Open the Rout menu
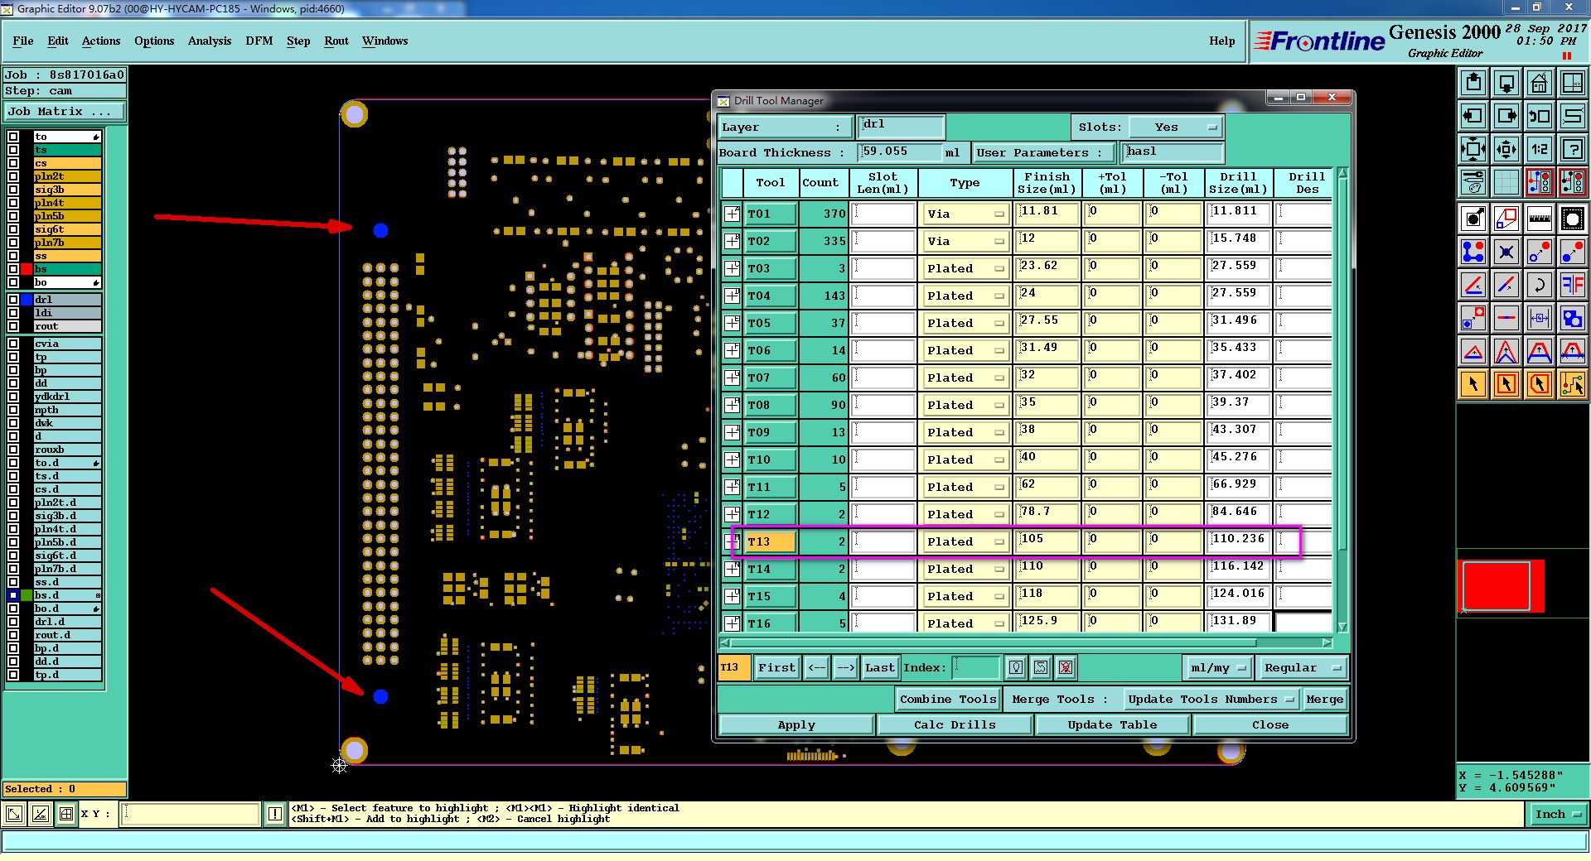The width and height of the screenshot is (1591, 861). click(336, 41)
